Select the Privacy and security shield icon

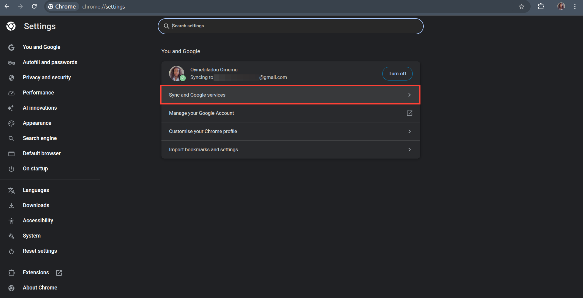[x=11, y=78]
